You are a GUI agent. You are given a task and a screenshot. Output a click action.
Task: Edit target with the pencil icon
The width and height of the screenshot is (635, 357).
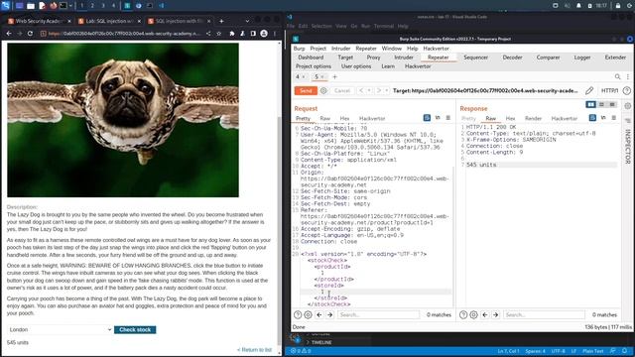click(x=589, y=90)
